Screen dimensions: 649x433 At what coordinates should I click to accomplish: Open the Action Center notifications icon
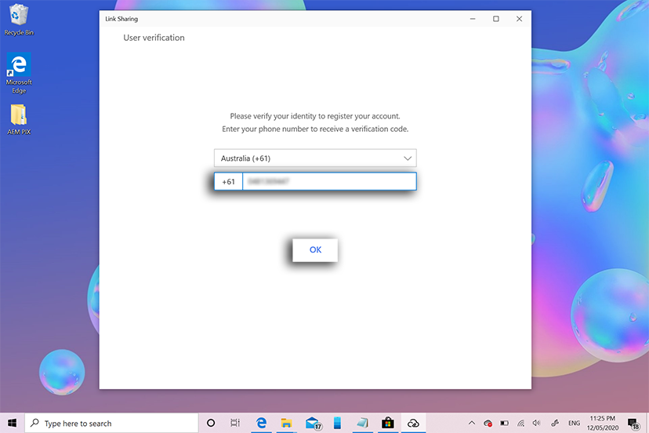pos(633,423)
